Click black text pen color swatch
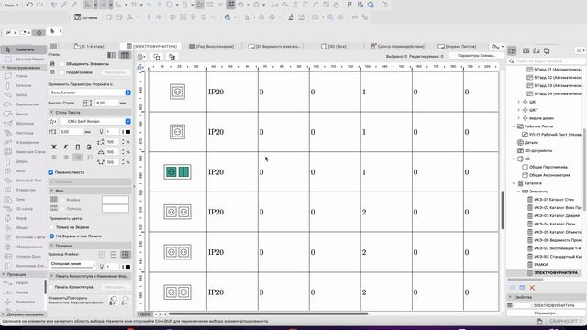 pos(127,132)
